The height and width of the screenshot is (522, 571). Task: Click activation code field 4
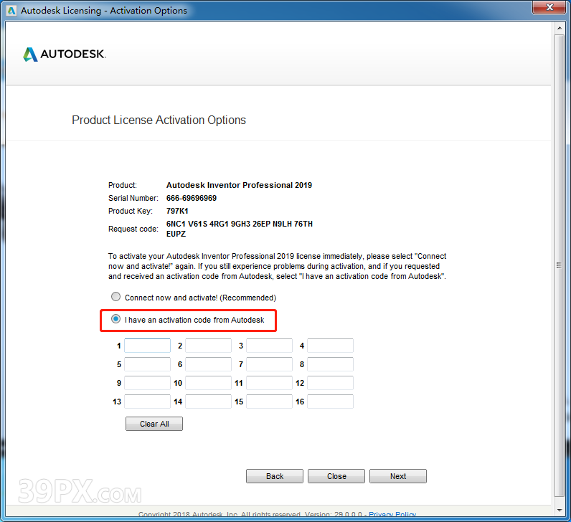coord(330,346)
